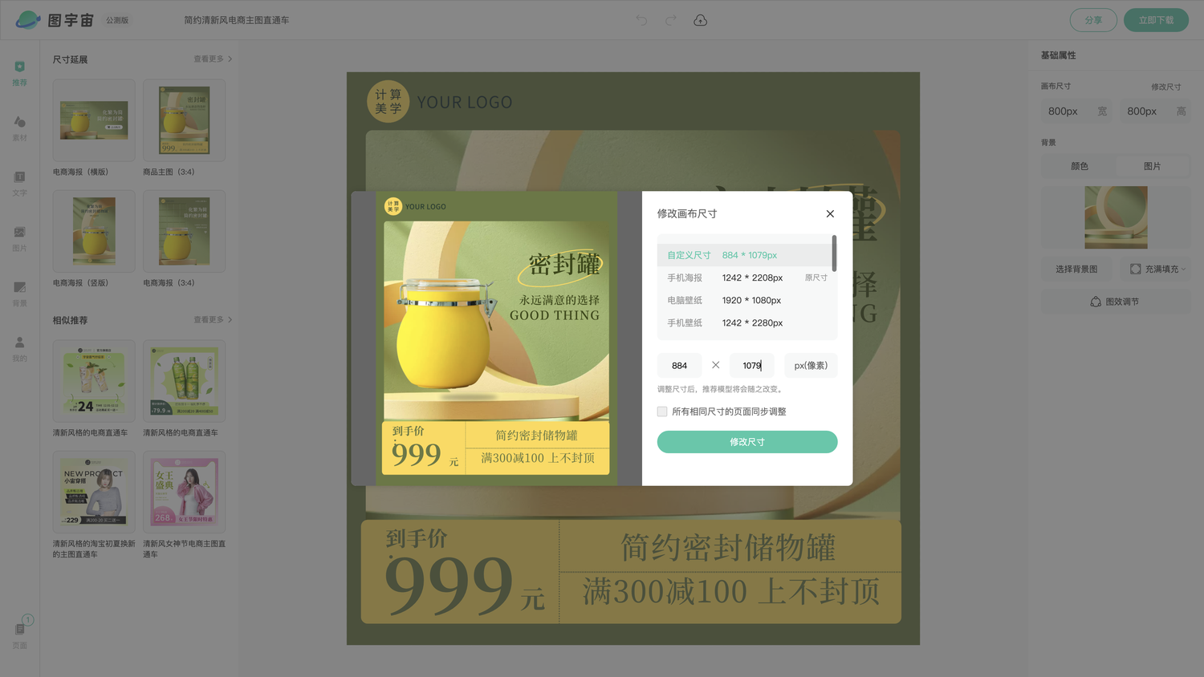The width and height of the screenshot is (1204, 677).
Task: Click the size list scrollbar in dialog
Action: 834,253
